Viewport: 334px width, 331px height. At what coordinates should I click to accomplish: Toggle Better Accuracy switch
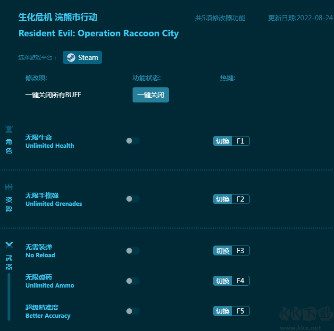coord(133,311)
